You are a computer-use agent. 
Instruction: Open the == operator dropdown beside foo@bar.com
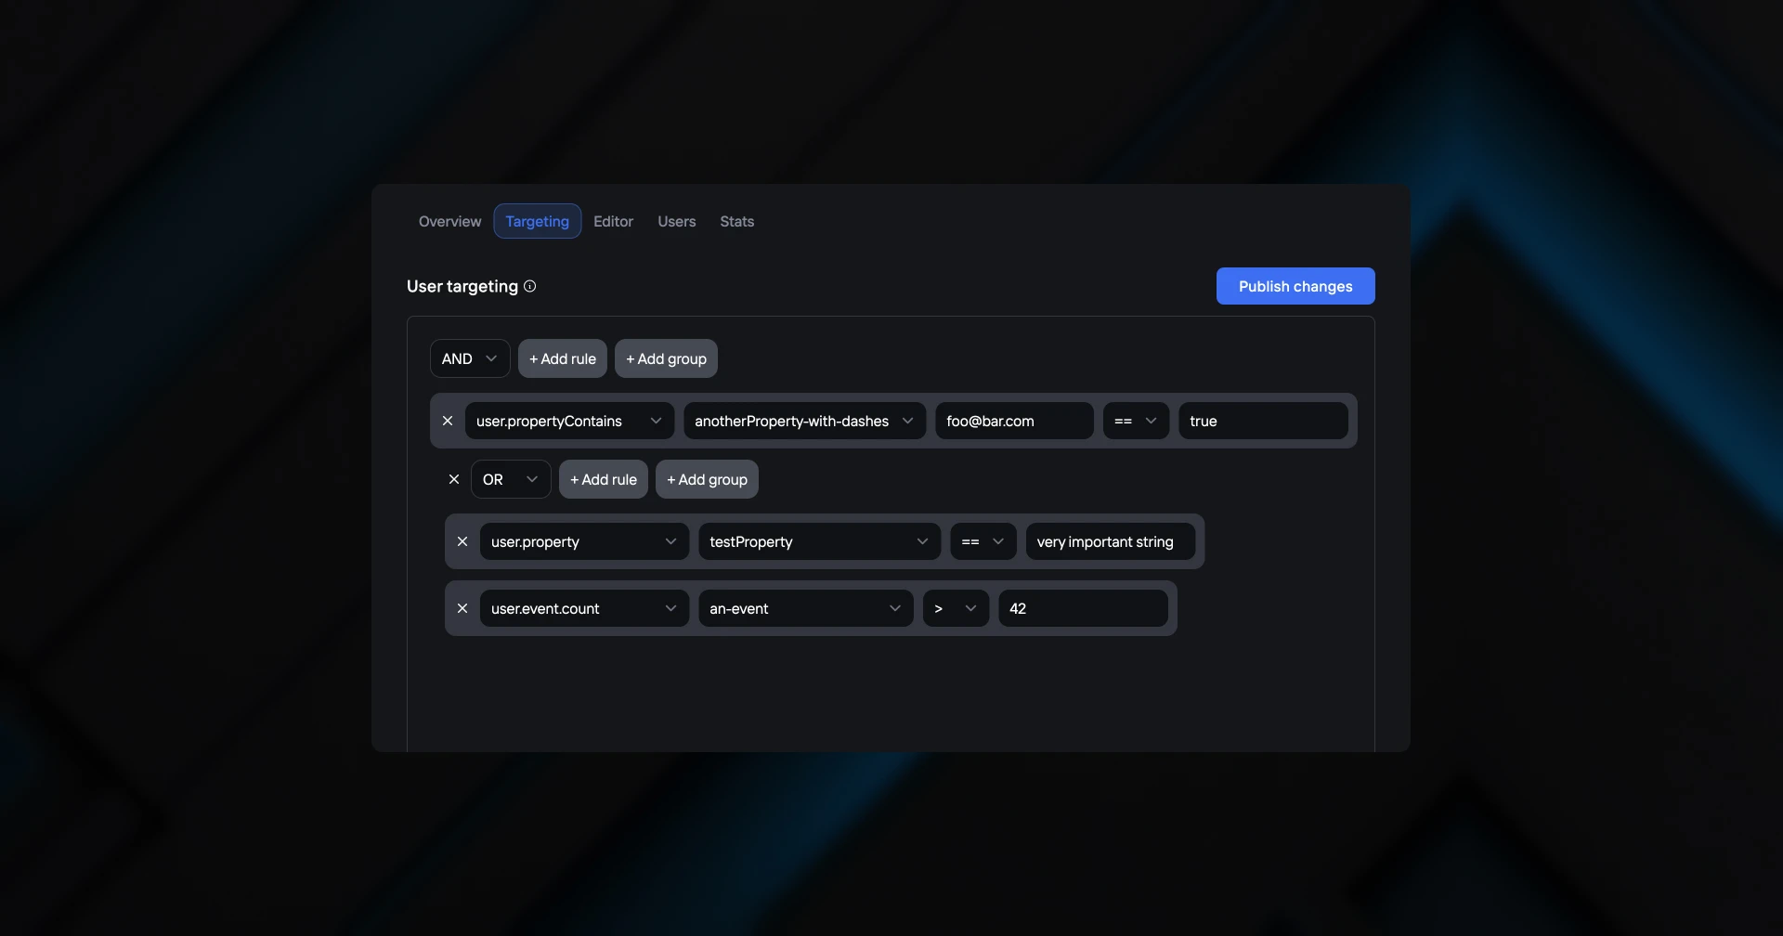(x=1136, y=421)
